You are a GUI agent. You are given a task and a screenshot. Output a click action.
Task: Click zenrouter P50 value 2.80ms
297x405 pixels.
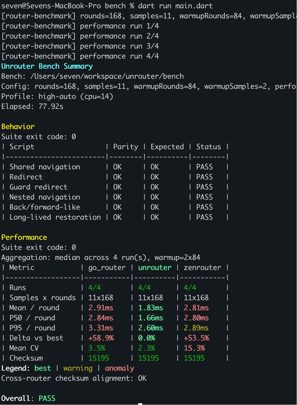(x=196, y=318)
